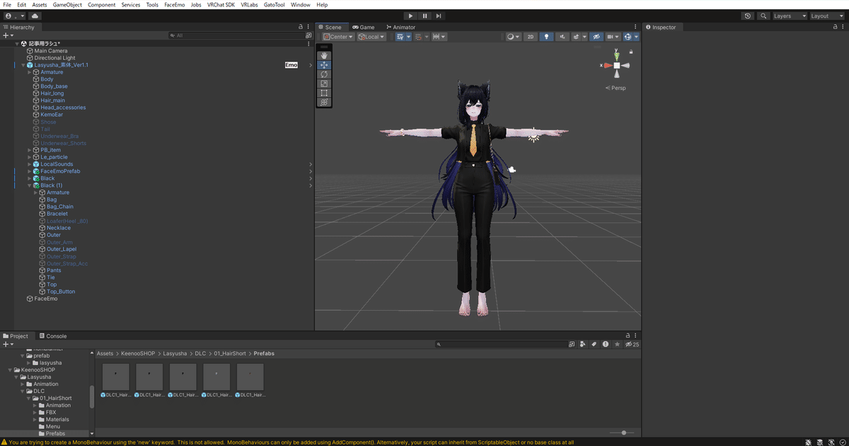Select the Rect tool
This screenshot has height=446, width=849.
324,93
